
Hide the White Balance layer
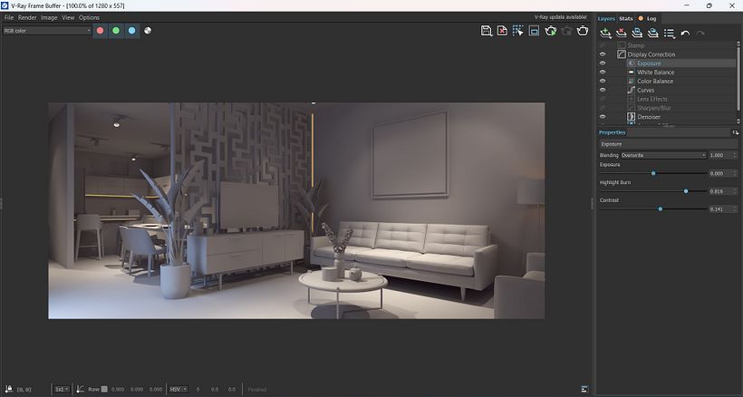click(603, 72)
